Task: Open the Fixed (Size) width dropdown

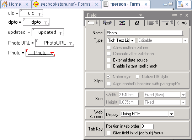Action: pyautogui.click(x=183, y=95)
